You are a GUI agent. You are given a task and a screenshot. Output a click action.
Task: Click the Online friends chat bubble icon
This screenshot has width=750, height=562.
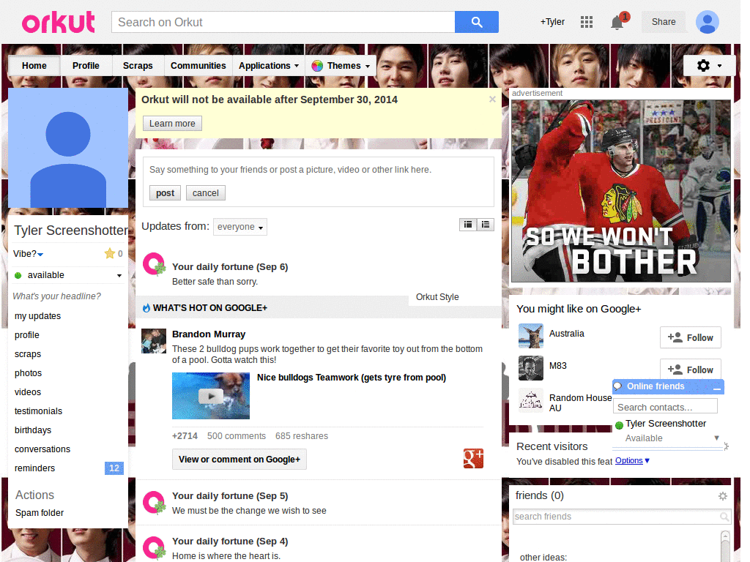[618, 386]
